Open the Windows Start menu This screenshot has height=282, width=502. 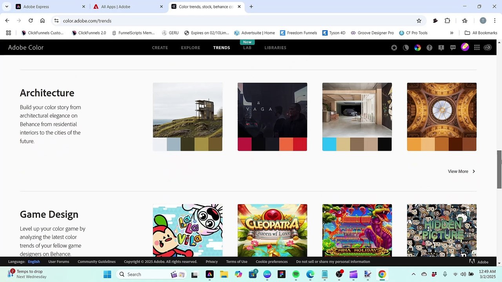(107, 274)
